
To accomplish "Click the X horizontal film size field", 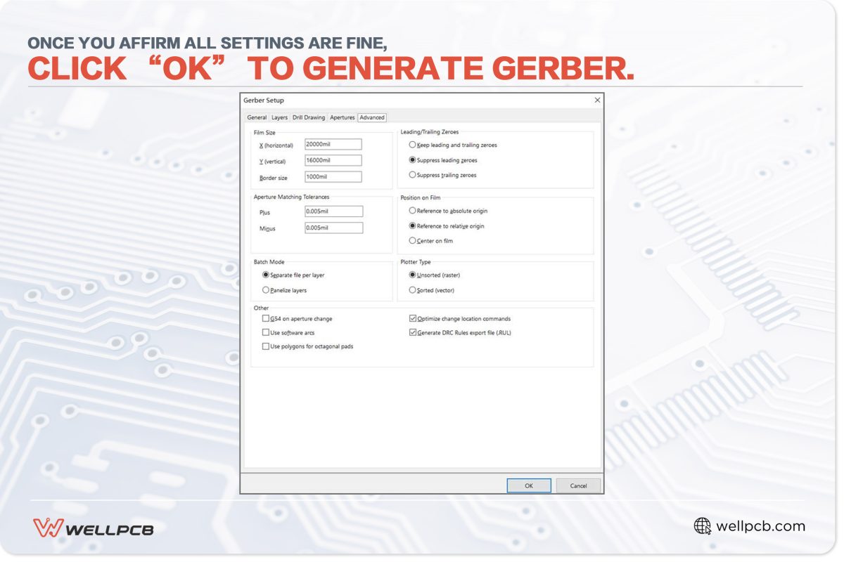I will click(332, 143).
